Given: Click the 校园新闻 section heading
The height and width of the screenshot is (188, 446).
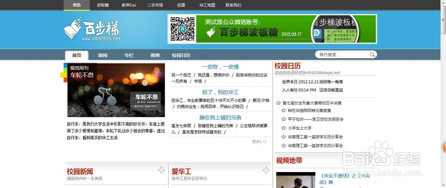Looking at the screenshot, I should coord(80,171).
